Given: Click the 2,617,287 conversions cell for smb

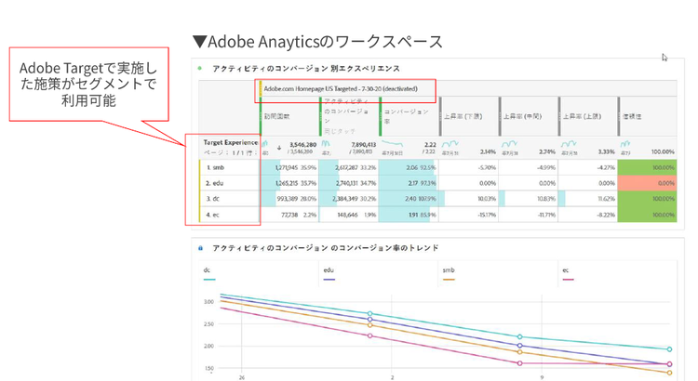Looking at the screenshot, I should pyautogui.click(x=349, y=167).
